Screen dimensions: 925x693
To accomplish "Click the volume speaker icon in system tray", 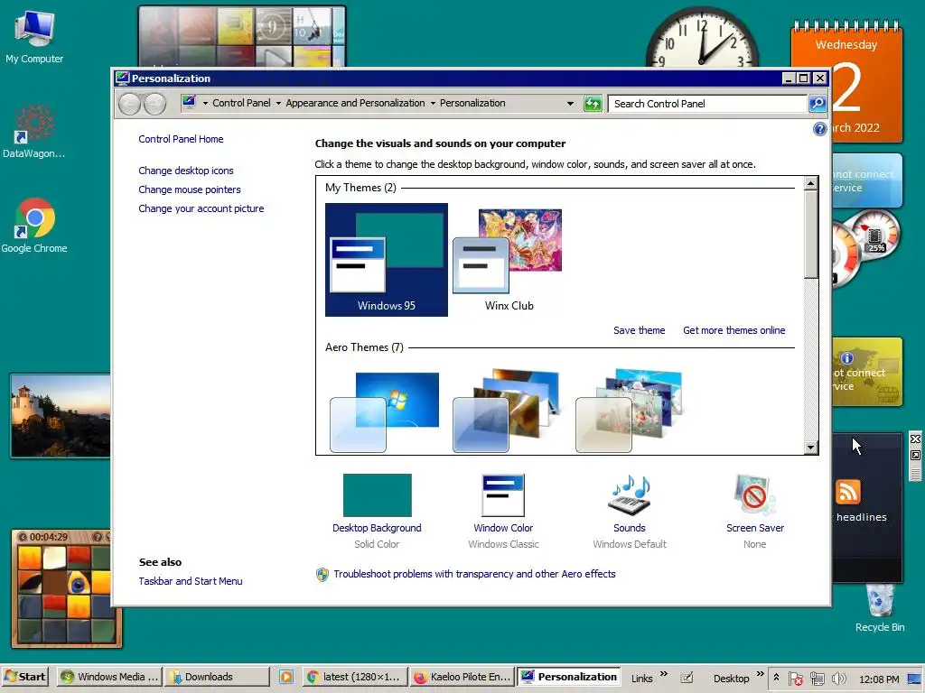I will click(838, 679).
